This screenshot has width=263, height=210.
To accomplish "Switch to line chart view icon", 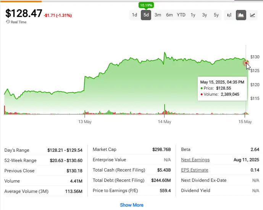I will (252, 15).
